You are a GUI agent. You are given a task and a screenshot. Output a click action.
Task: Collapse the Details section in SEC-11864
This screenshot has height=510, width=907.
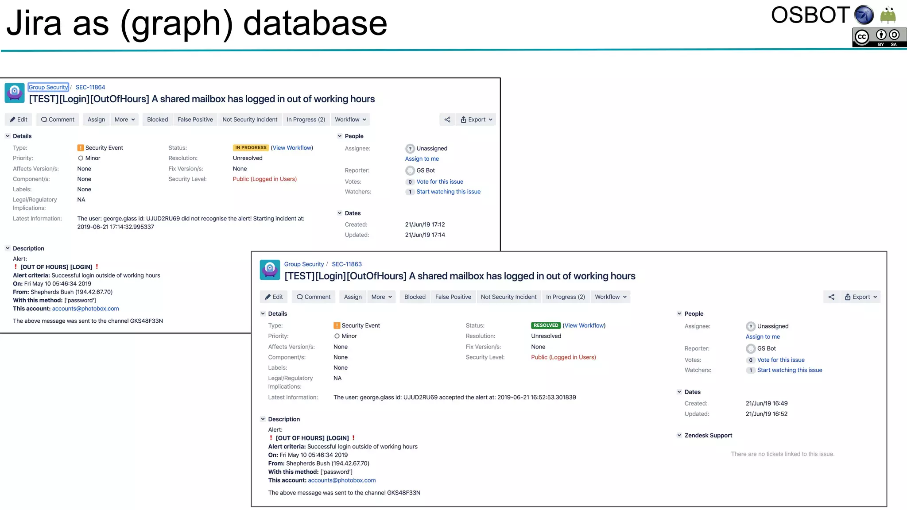click(8, 136)
